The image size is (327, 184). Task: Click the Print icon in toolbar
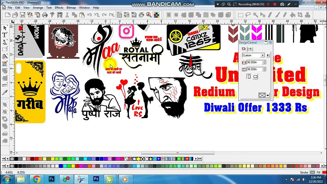point(45,15)
